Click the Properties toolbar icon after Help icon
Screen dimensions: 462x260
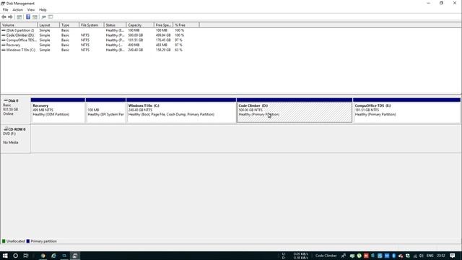tap(35, 17)
